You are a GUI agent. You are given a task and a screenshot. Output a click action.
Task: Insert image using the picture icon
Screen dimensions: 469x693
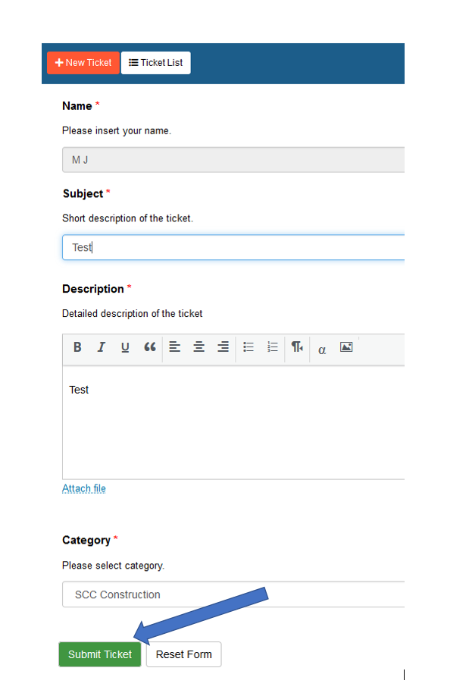pos(346,347)
